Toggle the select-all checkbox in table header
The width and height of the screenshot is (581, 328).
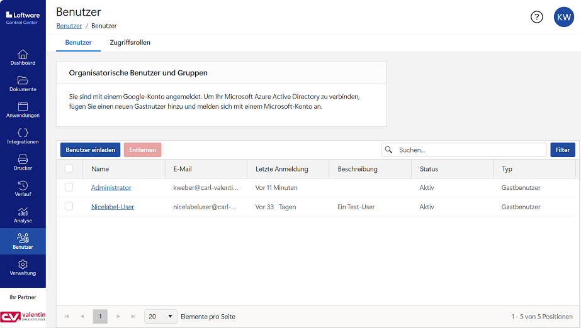coord(69,168)
